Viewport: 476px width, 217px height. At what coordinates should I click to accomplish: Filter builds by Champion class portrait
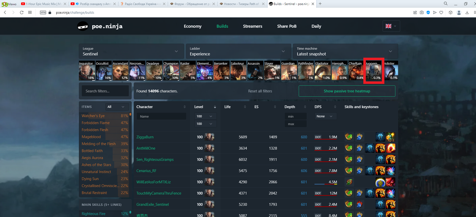point(171,70)
